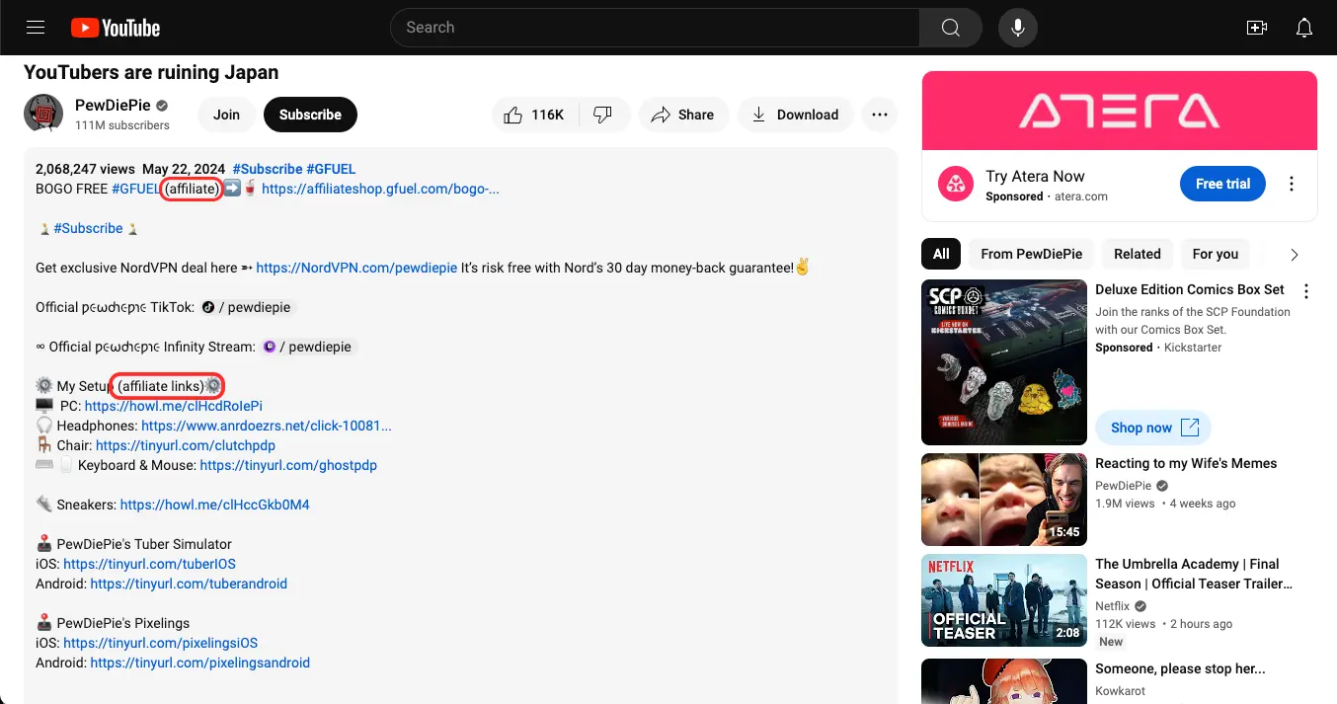Like the video with 116K likes

(x=534, y=115)
